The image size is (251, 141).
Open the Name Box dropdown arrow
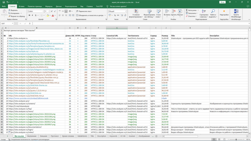[x=12, y=23]
